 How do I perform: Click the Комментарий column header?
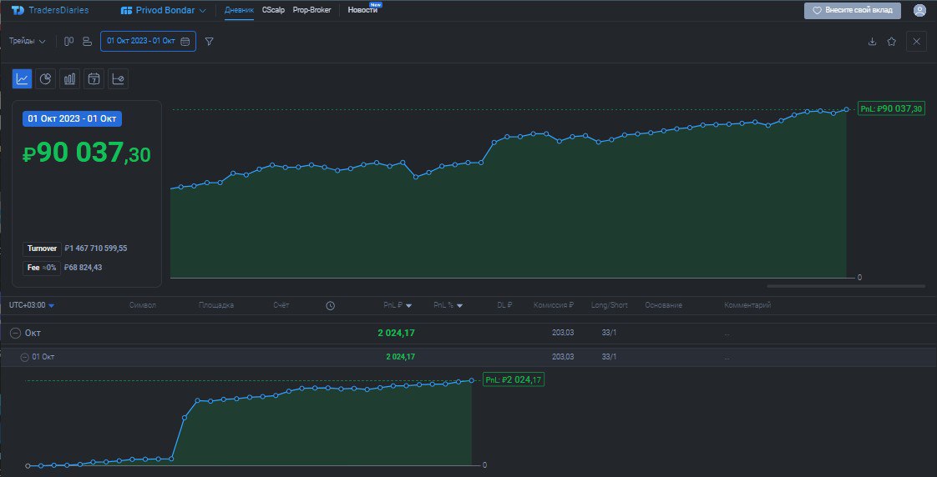tap(747, 306)
